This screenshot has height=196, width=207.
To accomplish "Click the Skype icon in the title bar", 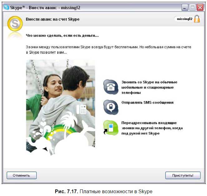I will point(6,7).
